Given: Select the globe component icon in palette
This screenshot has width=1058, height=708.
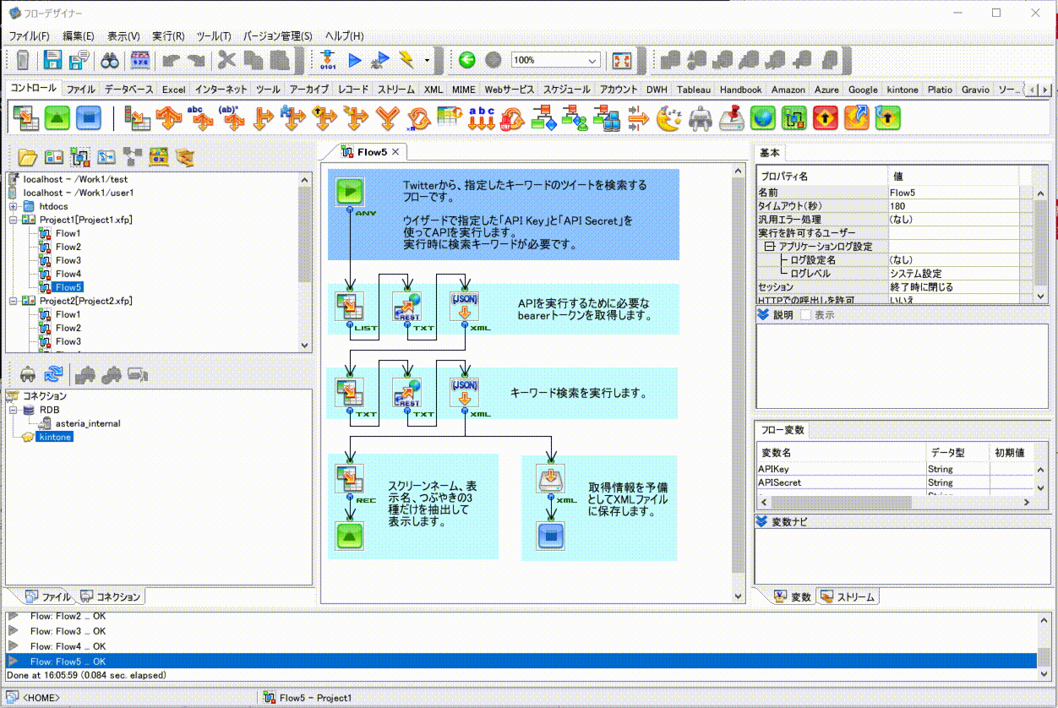Looking at the screenshot, I should (763, 117).
